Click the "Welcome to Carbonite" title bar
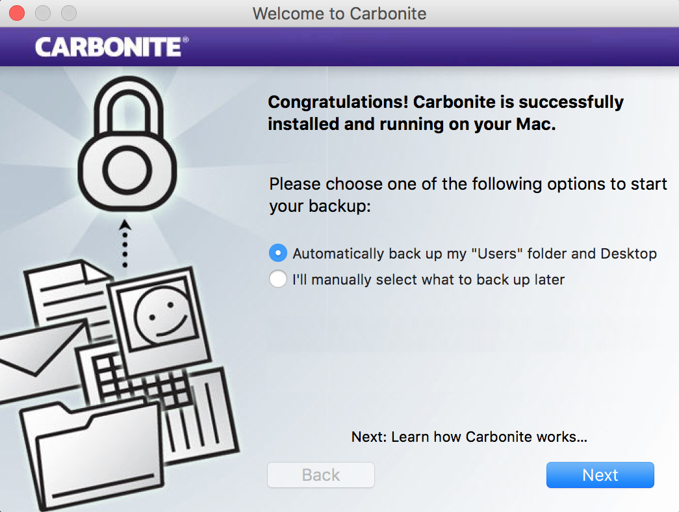This screenshot has width=679, height=512. click(x=339, y=13)
